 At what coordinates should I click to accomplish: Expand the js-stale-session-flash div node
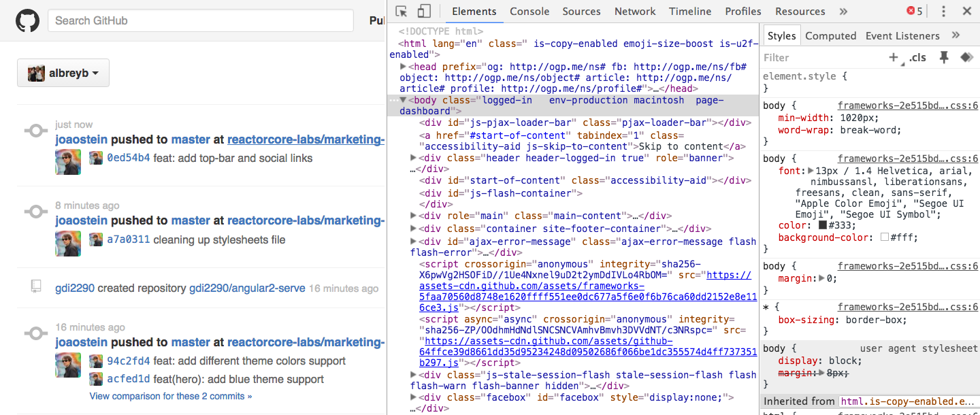(x=414, y=375)
